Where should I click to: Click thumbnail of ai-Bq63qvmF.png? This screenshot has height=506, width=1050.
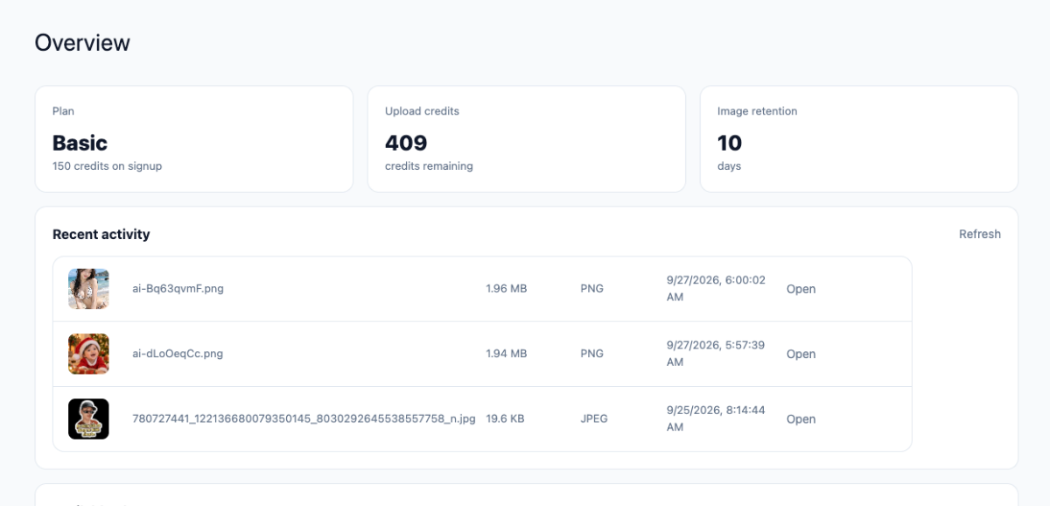[88, 289]
